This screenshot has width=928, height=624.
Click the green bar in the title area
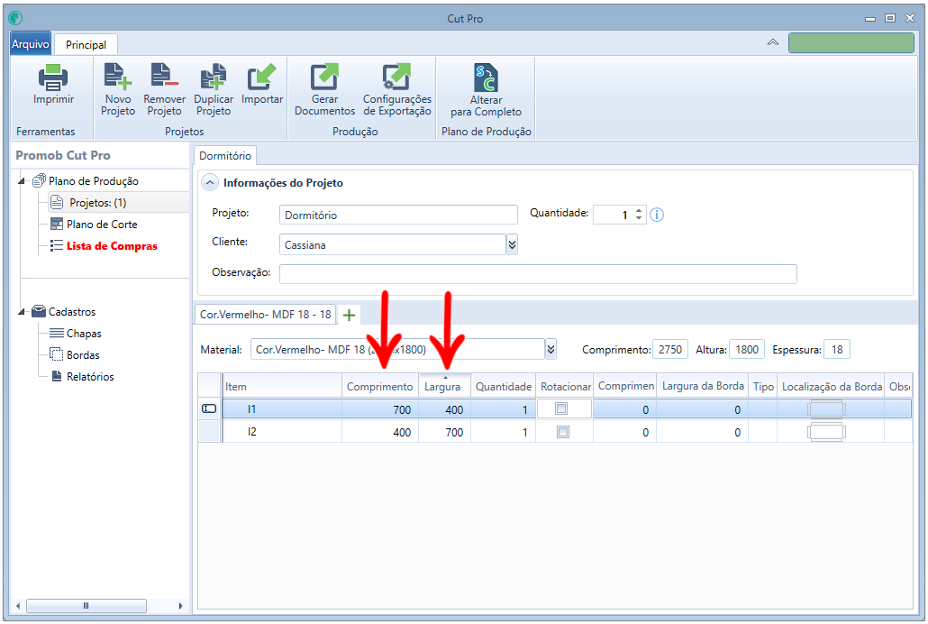pyautogui.click(x=851, y=42)
